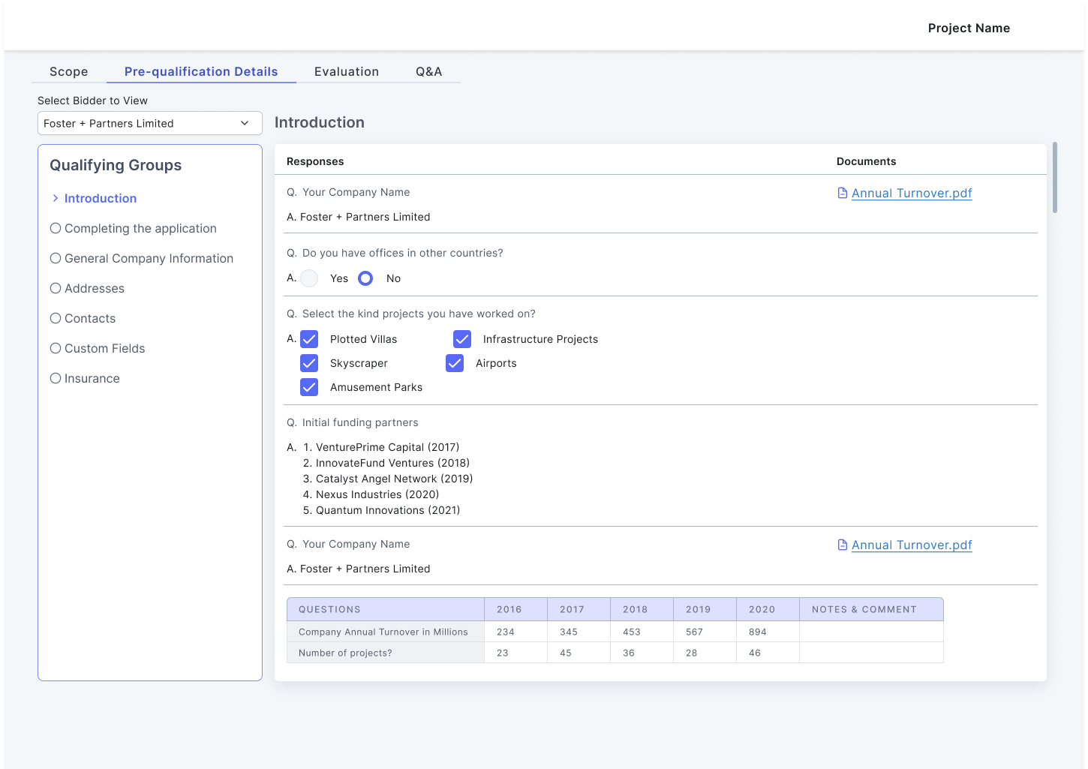Toggle the Infrastructure Projects checkbox
This screenshot has height=769, width=1088.
pyautogui.click(x=462, y=339)
